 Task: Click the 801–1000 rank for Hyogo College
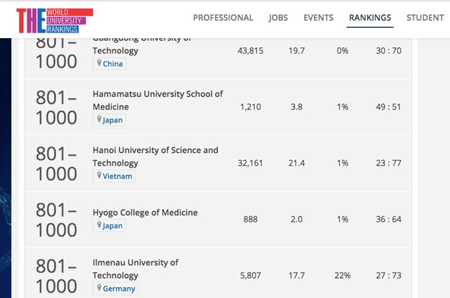click(x=57, y=219)
